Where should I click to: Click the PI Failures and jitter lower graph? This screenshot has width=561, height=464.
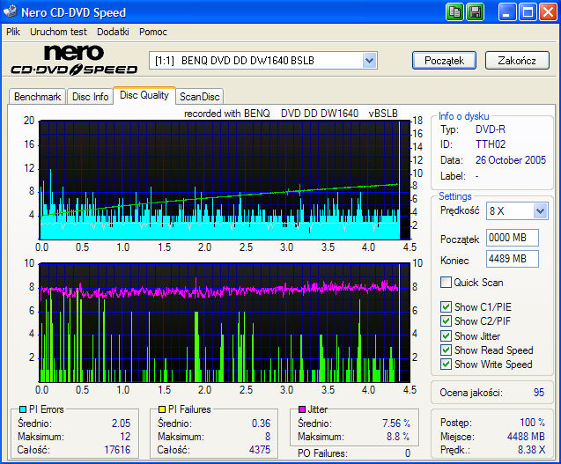225,323
